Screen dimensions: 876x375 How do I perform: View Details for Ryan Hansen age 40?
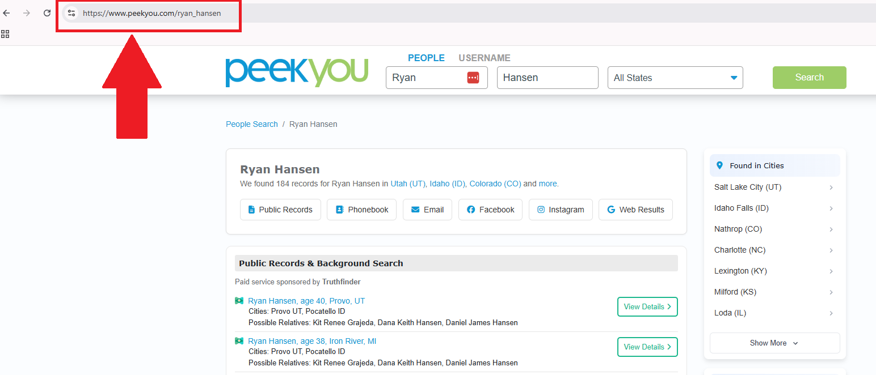pyautogui.click(x=647, y=306)
